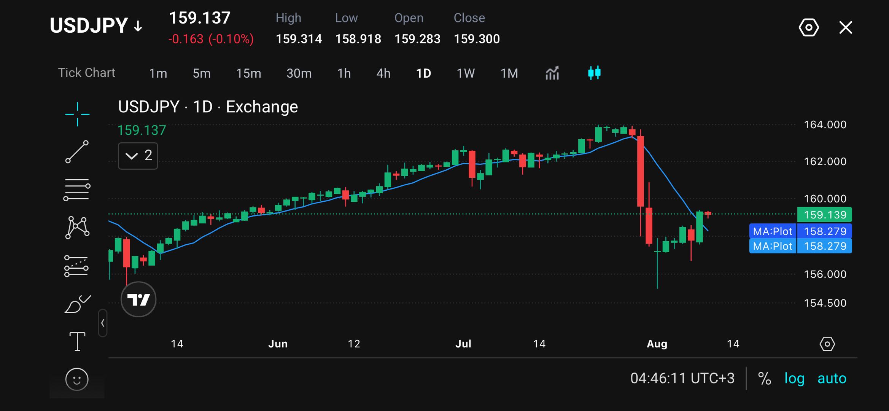Select the text annotation tool
The height and width of the screenshot is (411, 889).
(x=77, y=341)
